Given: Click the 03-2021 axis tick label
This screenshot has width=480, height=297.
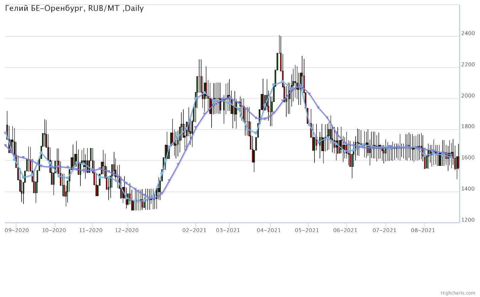Looking at the screenshot, I should click(x=228, y=230).
